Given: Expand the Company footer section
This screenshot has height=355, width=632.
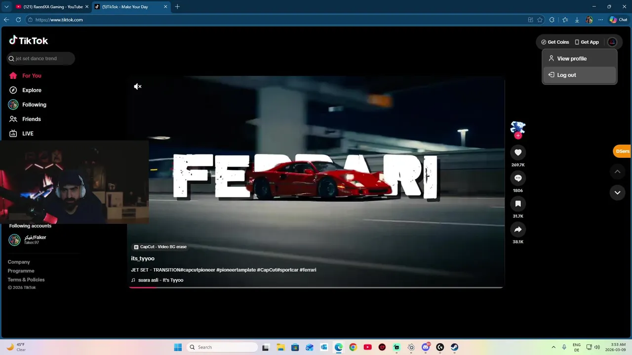Looking at the screenshot, I should point(19,262).
